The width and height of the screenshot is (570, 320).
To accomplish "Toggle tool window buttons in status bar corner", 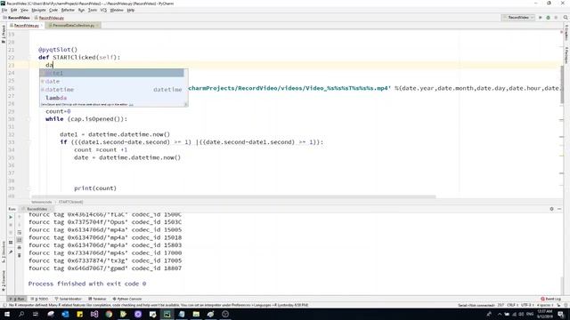I will [4, 305].
